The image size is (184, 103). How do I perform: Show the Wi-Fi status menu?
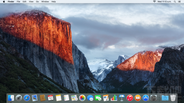pyautogui.click(x=154, y=1)
